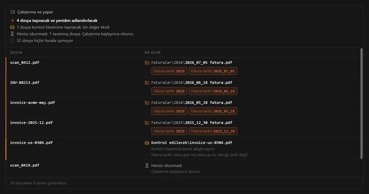Click the inbox icon before Kontrol edilecek path

[x=147, y=143]
